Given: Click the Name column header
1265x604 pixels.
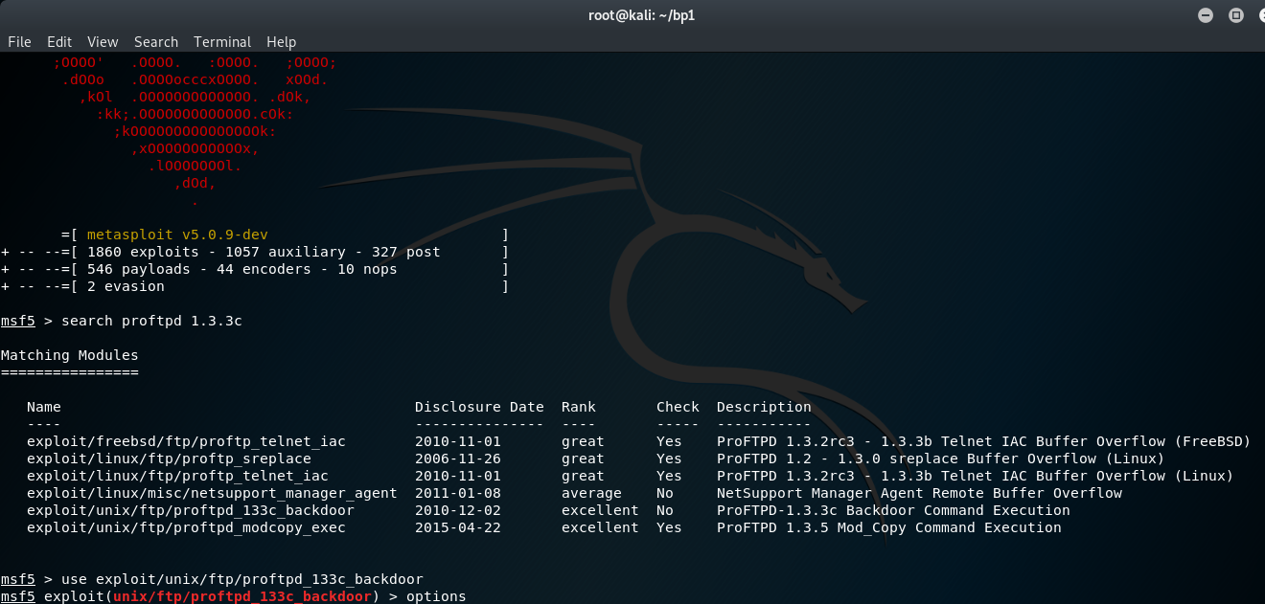Looking at the screenshot, I should (44, 407).
